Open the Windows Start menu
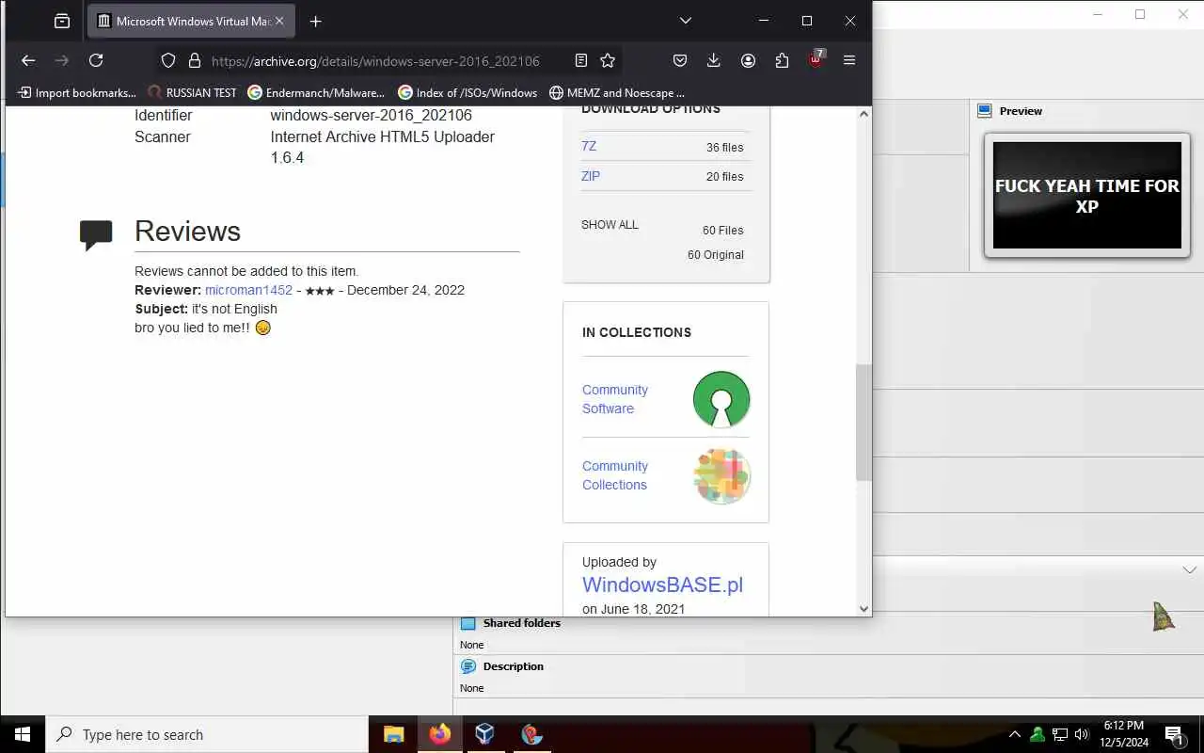Viewport: 1204px width, 753px height. pyautogui.click(x=23, y=734)
